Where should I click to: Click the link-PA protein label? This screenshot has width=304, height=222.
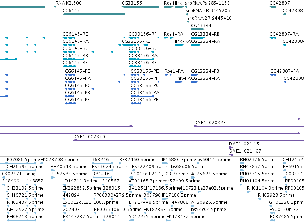pyautogui.click(x=183, y=78)
